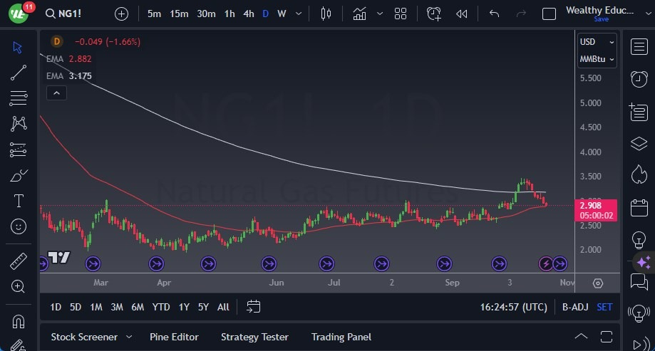Open the Strategy Tester tab
This screenshot has height=351, width=655.
[254, 337]
